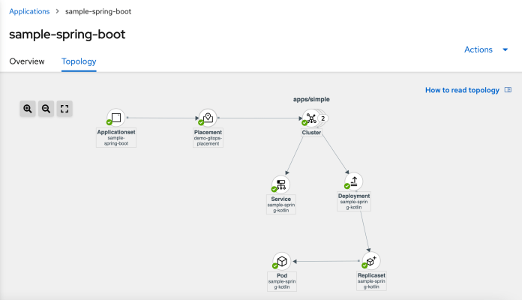Click the zoom in magnifier button
The width and height of the screenshot is (522, 300).
pos(28,109)
